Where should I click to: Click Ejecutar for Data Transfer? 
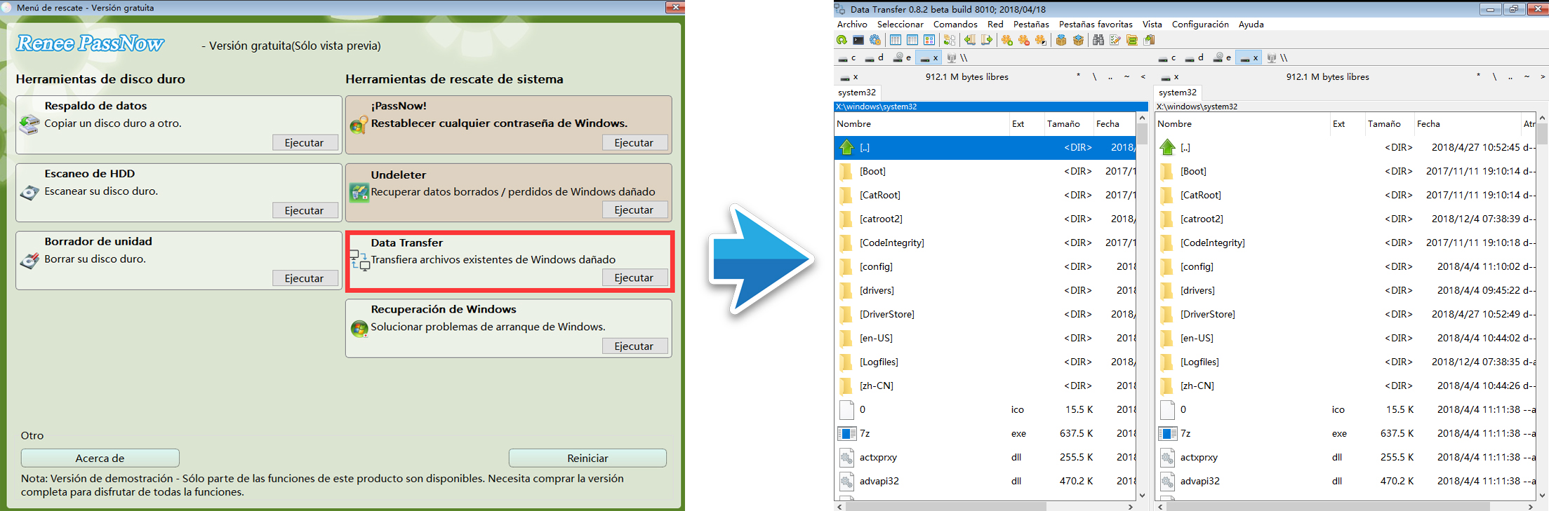click(634, 278)
